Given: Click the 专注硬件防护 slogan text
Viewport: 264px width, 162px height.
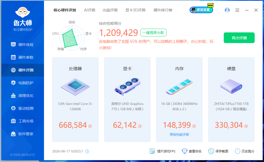Looking at the screenshot, I should (23, 30).
